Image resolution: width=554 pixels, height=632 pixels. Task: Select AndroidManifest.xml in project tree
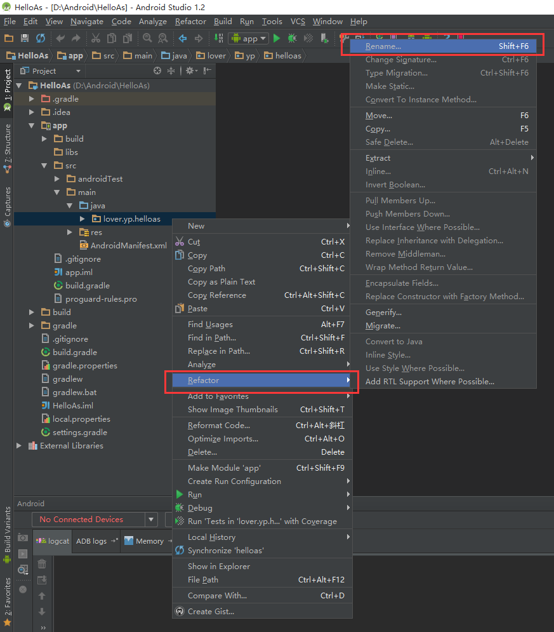(x=123, y=245)
